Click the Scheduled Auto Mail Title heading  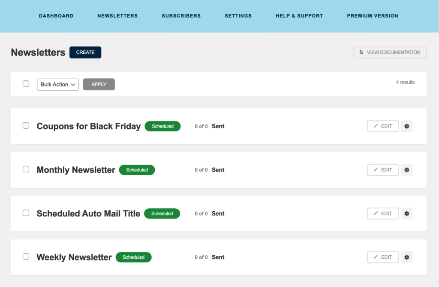click(88, 213)
